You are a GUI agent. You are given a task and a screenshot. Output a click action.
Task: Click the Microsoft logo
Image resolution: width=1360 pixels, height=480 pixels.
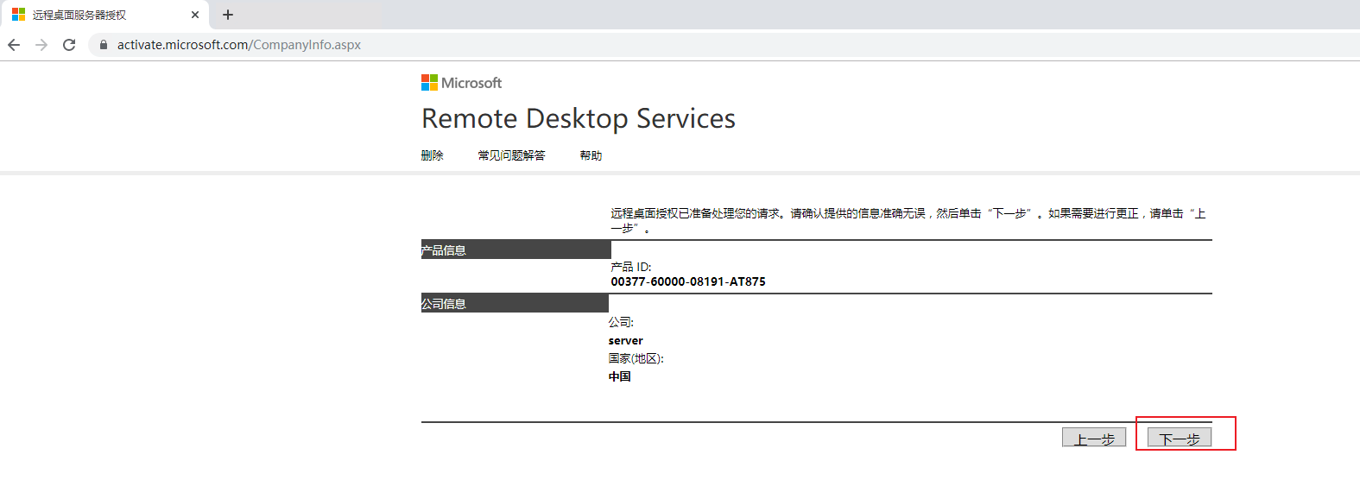click(461, 83)
